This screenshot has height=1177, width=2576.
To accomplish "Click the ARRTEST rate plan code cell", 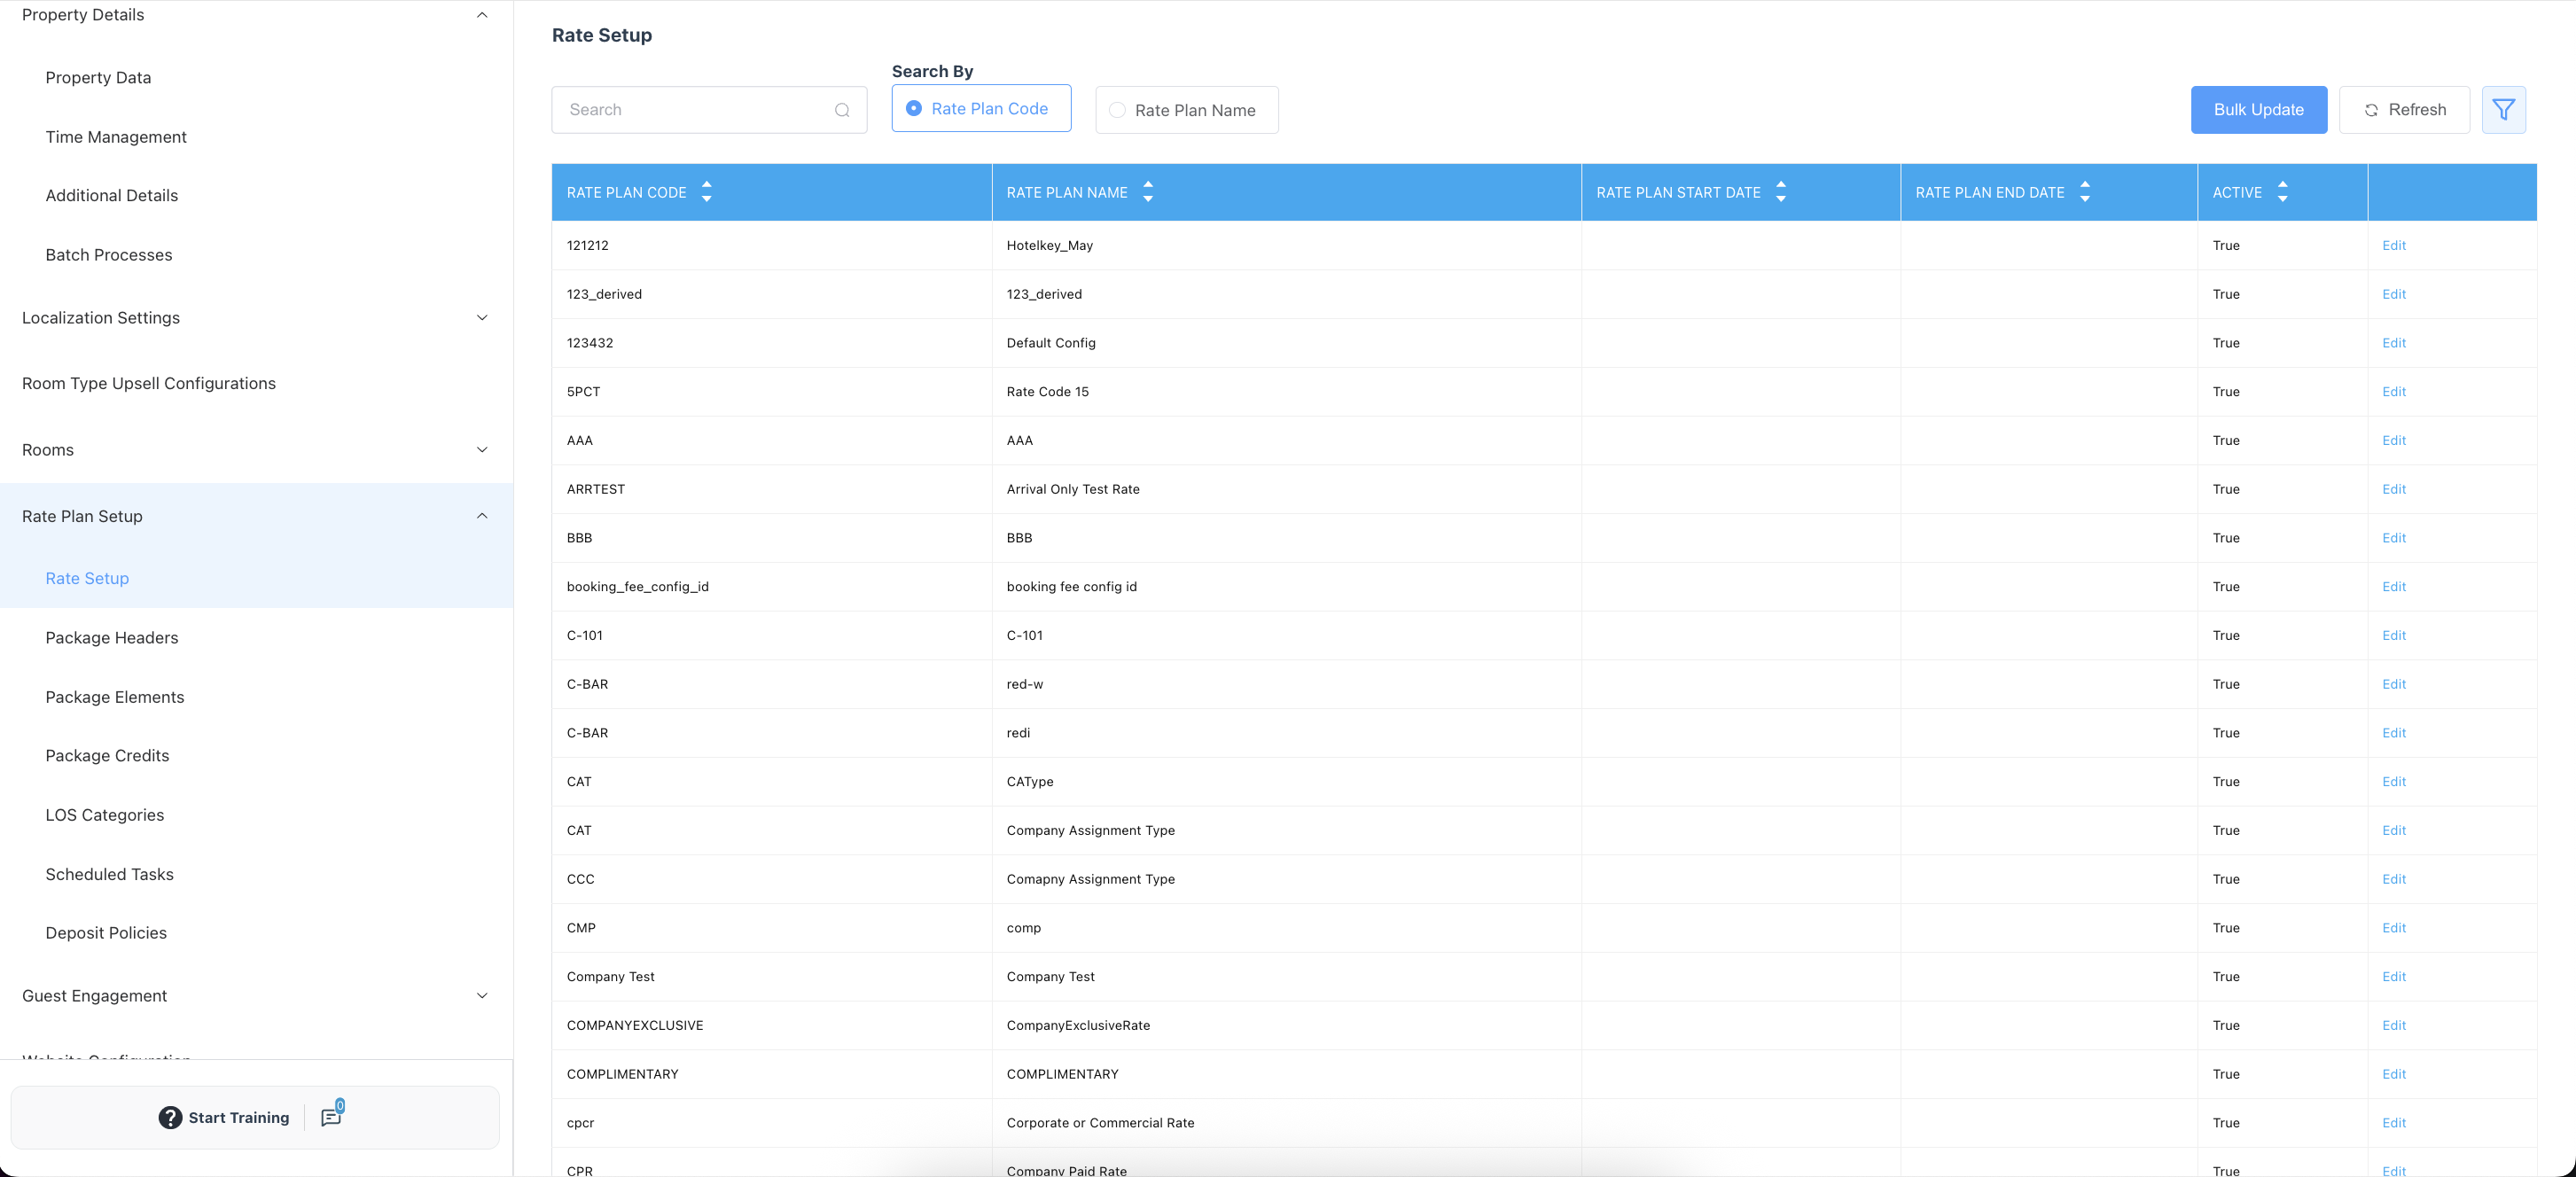I will point(771,489).
